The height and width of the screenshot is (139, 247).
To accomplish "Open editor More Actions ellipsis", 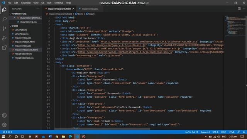I will (244, 8).
